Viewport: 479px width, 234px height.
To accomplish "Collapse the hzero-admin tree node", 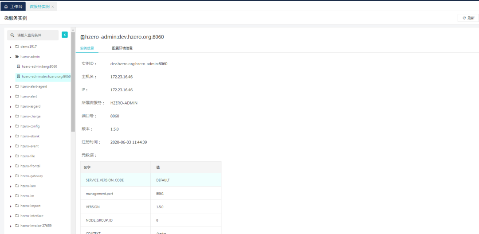I will [11, 57].
